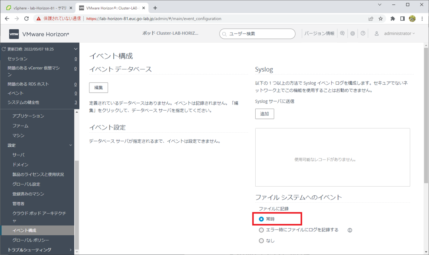
Task: Click the バージョン情報 link
Action: click(x=319, y=33)
